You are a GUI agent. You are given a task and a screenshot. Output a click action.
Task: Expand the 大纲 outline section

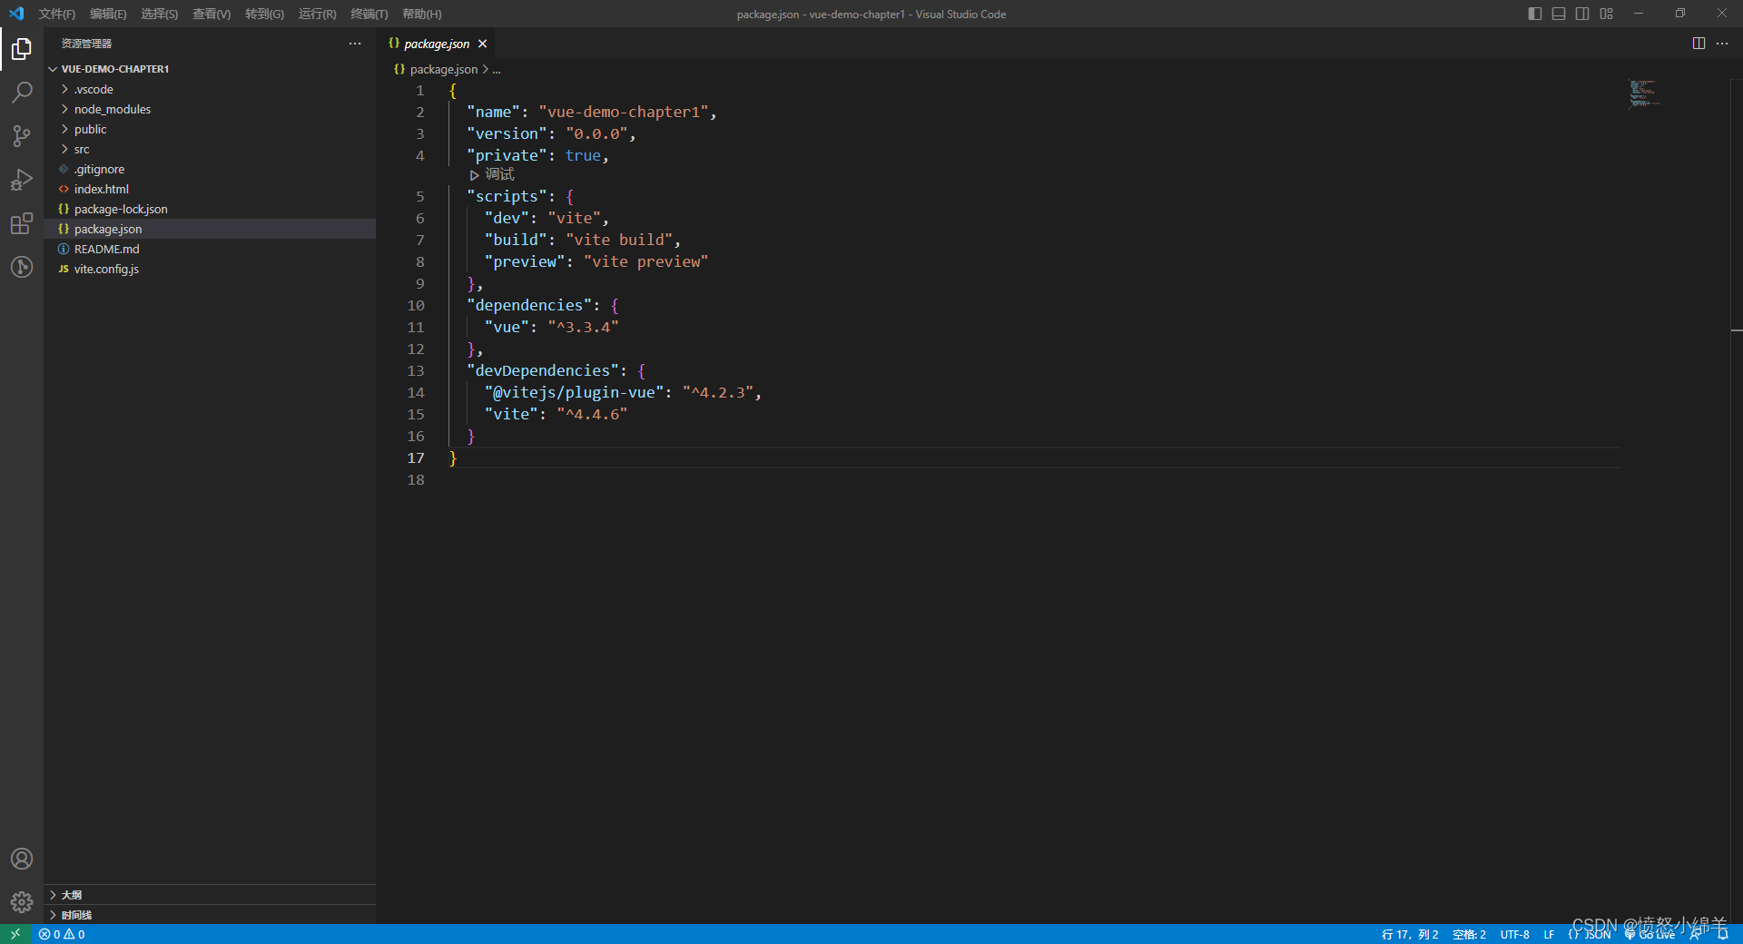click(210, 895)
